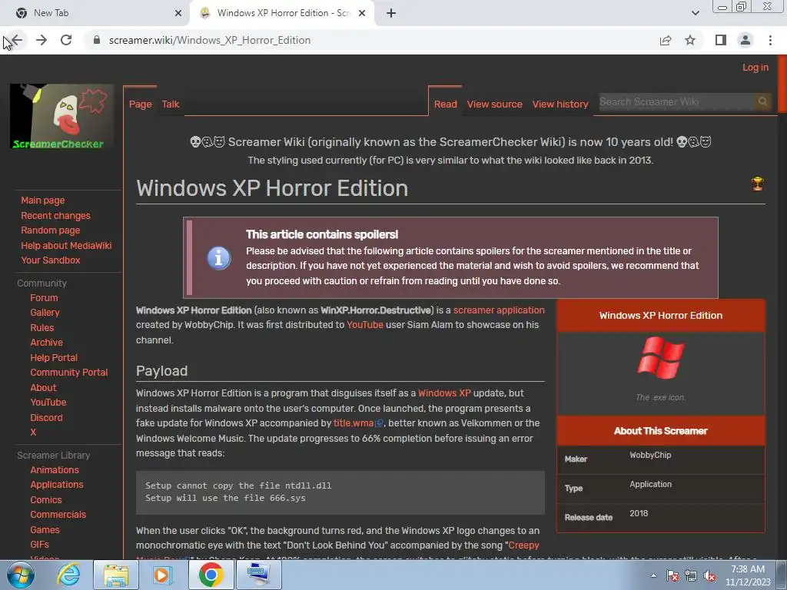Image resolution: width=787 pixels, height=590 pixels.
Task: Open the Chrome three-dot menu
Action: (770, 40)
